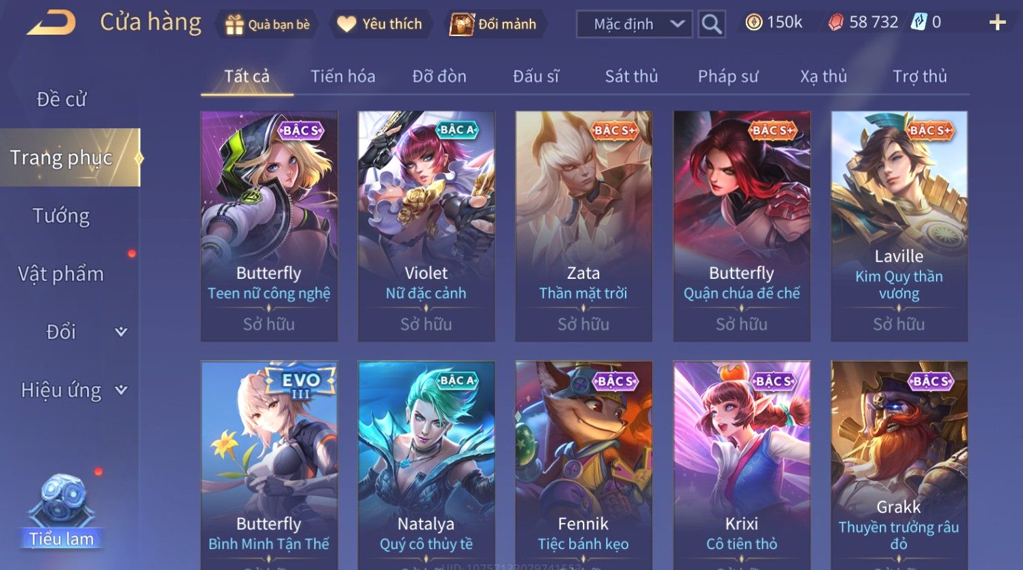The height and width of the screenshot is (570, 1023).
Task: Click the back arrow icon
Action: pyautogui.click(x=51, y=24)
